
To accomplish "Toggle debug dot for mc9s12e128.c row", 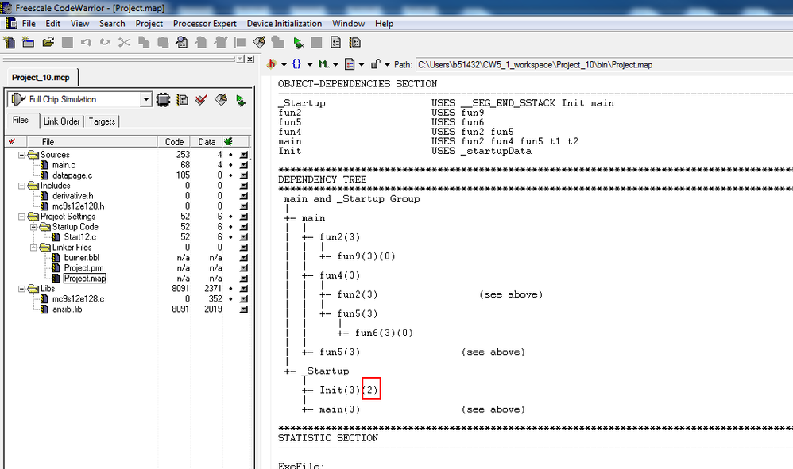I will pyautogui.click(x=230, y=299).
